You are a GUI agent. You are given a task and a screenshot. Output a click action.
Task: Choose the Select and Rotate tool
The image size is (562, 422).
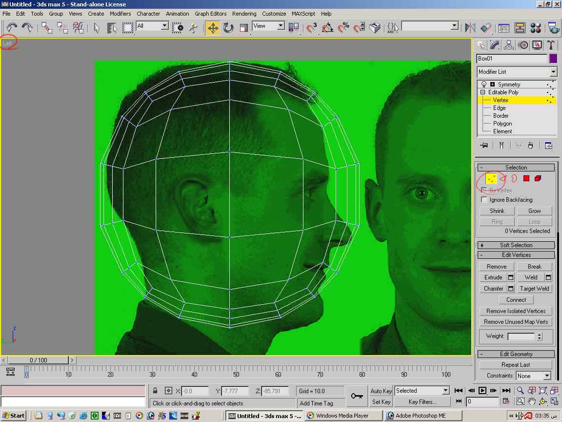[x=228, y=28]
